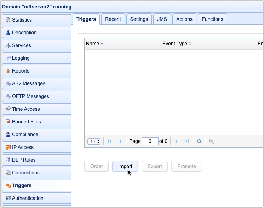Switch to the Actions tab
This screenshot has height=208, width=264.
point(184,19)
